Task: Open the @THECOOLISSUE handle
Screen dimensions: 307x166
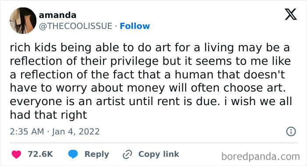Action: pos(75,26)
